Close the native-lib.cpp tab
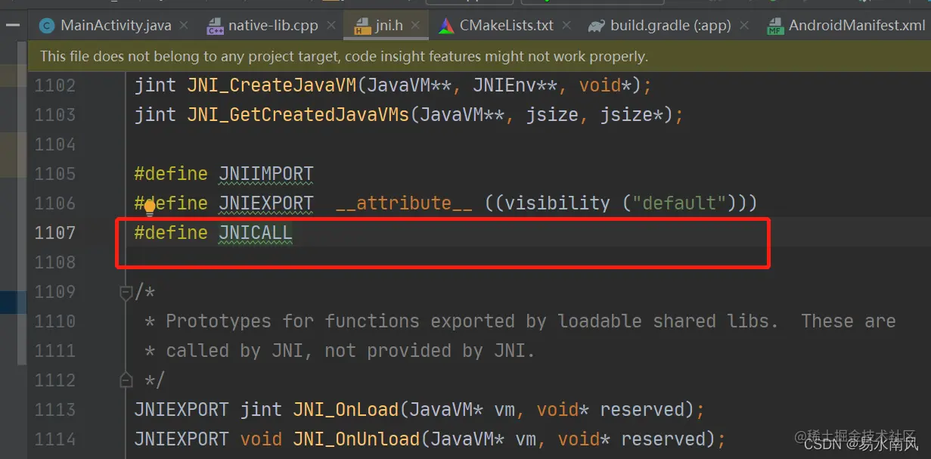 pyautogui.click(x=331, y=26)
